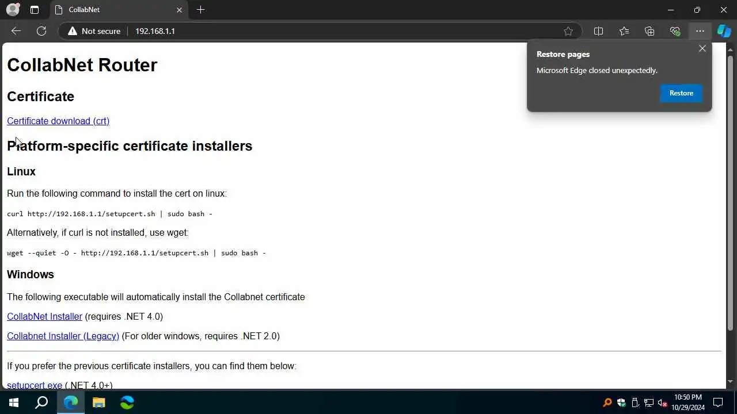
Task: Click the CollabNet Router heading
Action: 82,65
